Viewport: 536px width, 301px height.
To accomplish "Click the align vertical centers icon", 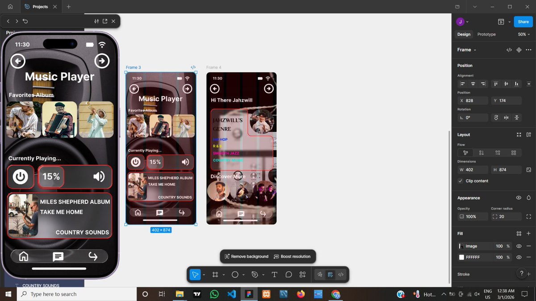I will pos(506,84).
